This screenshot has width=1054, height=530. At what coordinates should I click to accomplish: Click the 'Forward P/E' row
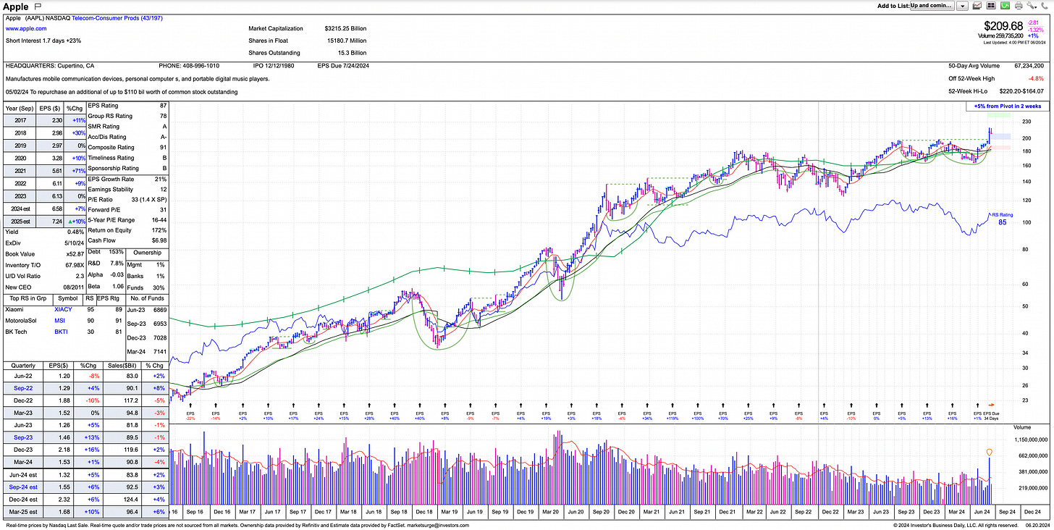[x=127, y=209]
